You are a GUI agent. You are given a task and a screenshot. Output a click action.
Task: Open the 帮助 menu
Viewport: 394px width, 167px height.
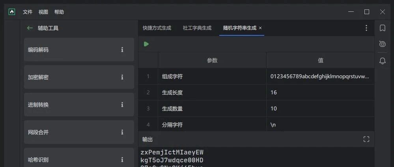tap(59, 12)
